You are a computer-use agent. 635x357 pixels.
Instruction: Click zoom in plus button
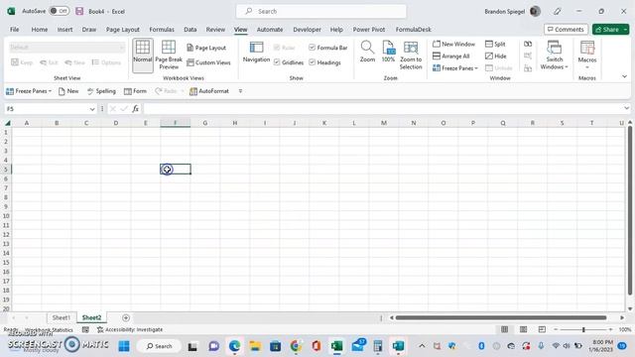click(611, 329)
